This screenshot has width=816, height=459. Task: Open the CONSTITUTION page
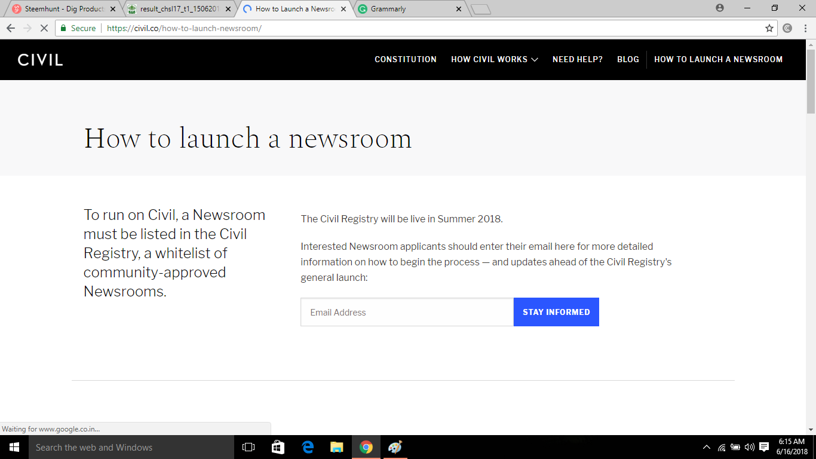pos(406,59)
